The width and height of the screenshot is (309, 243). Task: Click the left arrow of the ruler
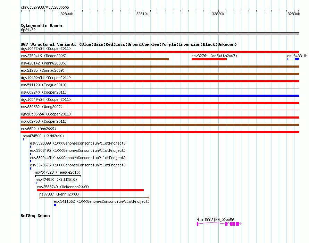click(x=22, y=11)
